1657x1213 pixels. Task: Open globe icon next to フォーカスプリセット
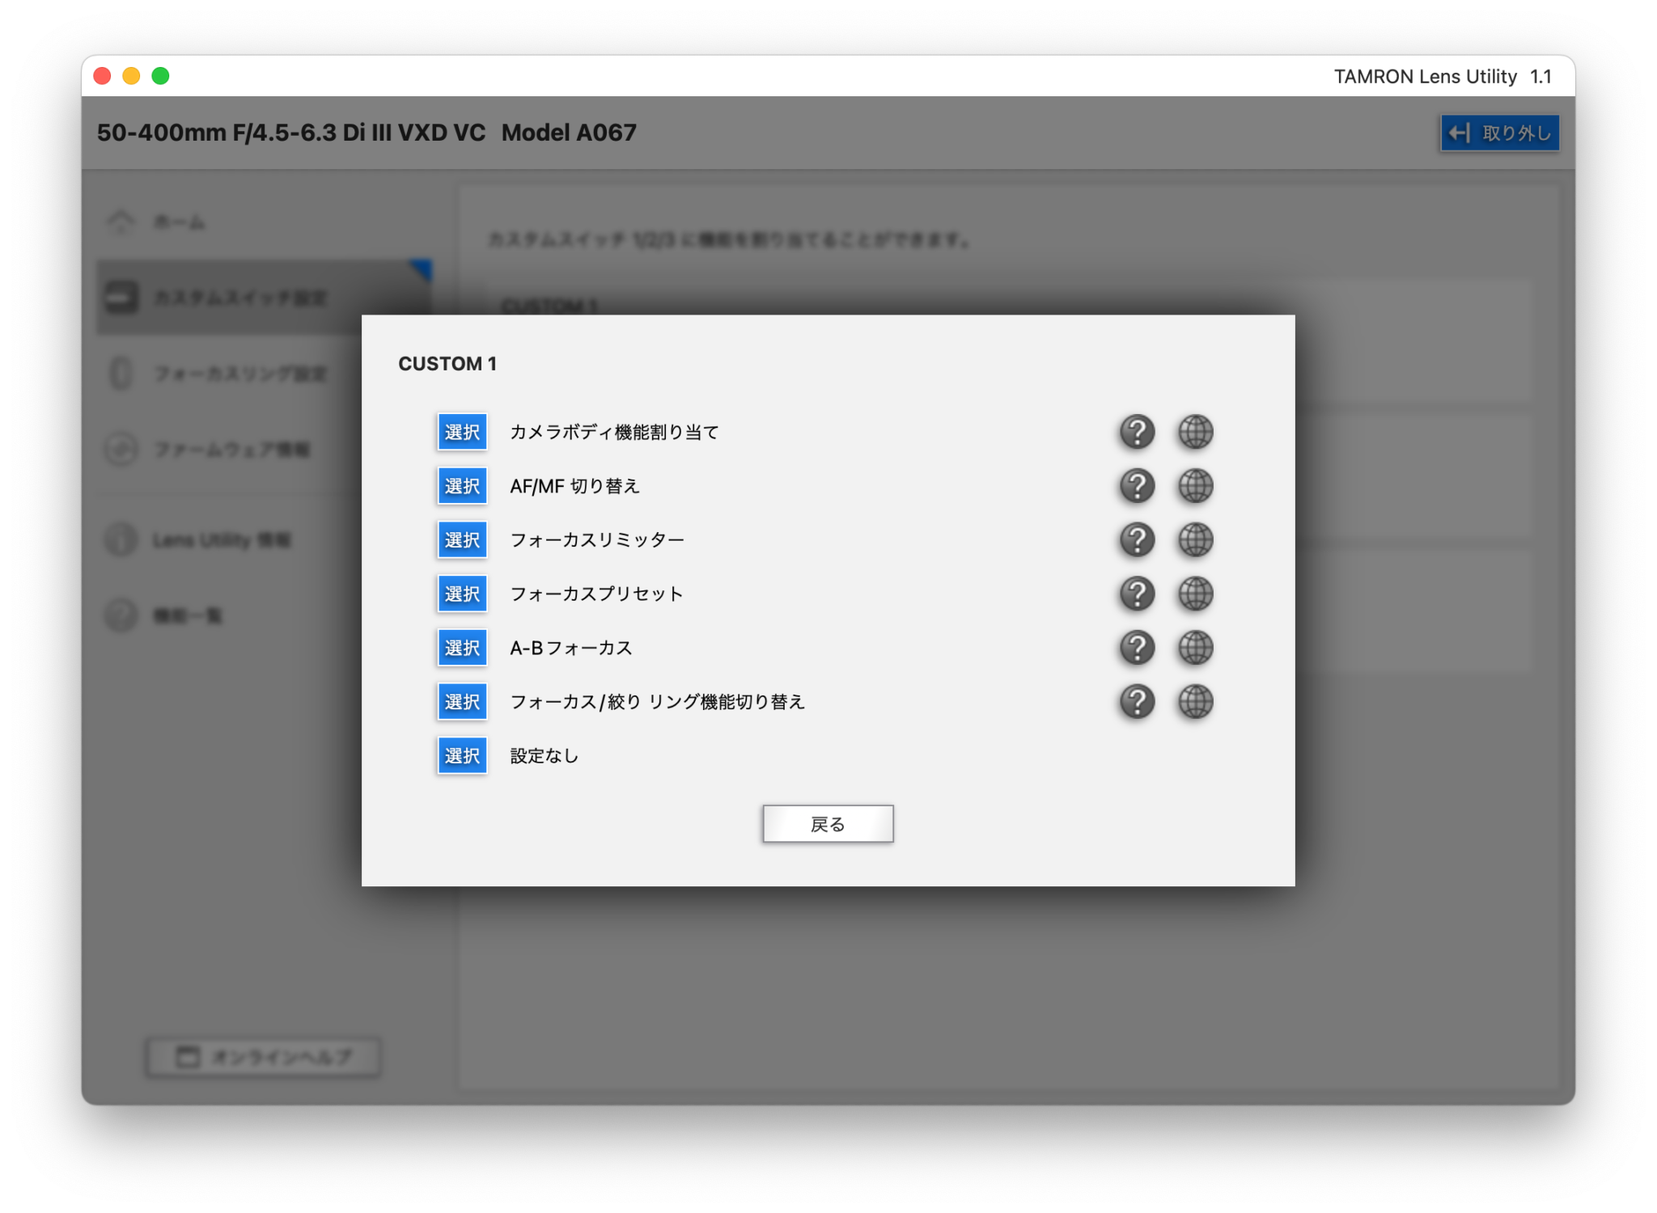pos(1195,594)
